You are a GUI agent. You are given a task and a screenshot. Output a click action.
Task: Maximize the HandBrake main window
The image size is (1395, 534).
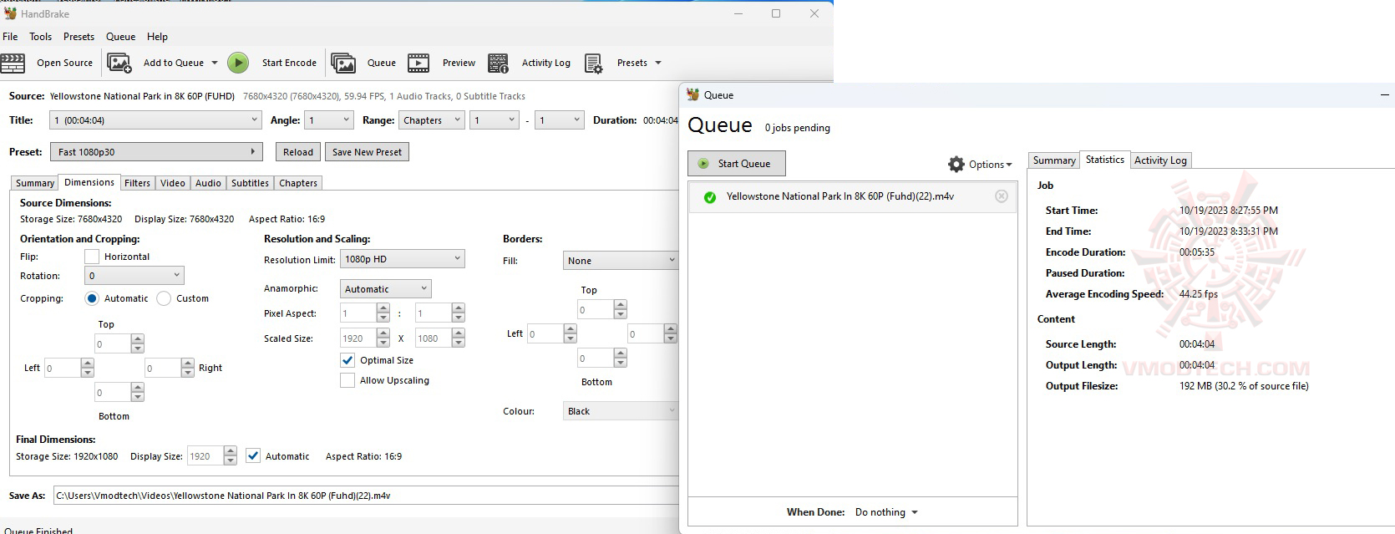(776, 13)
